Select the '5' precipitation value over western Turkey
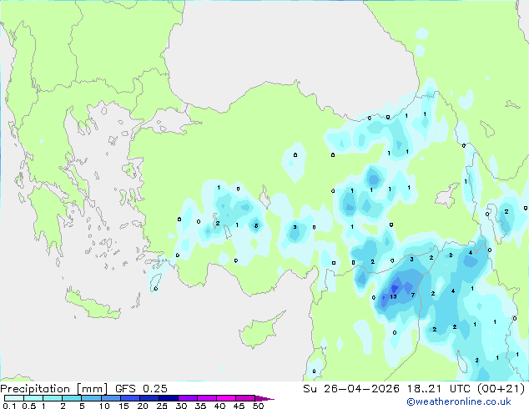529x409 pixels. [256, 225]
